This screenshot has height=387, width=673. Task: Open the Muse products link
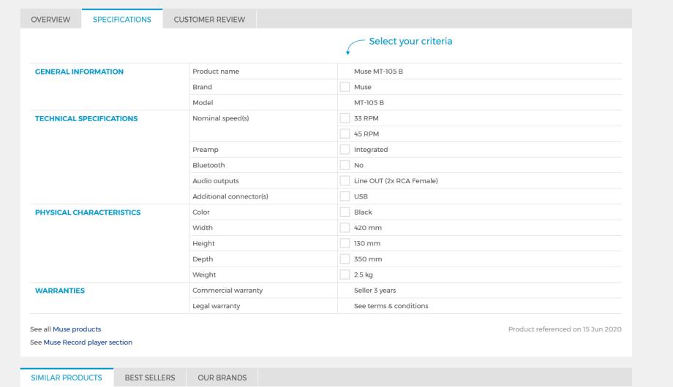77,329
